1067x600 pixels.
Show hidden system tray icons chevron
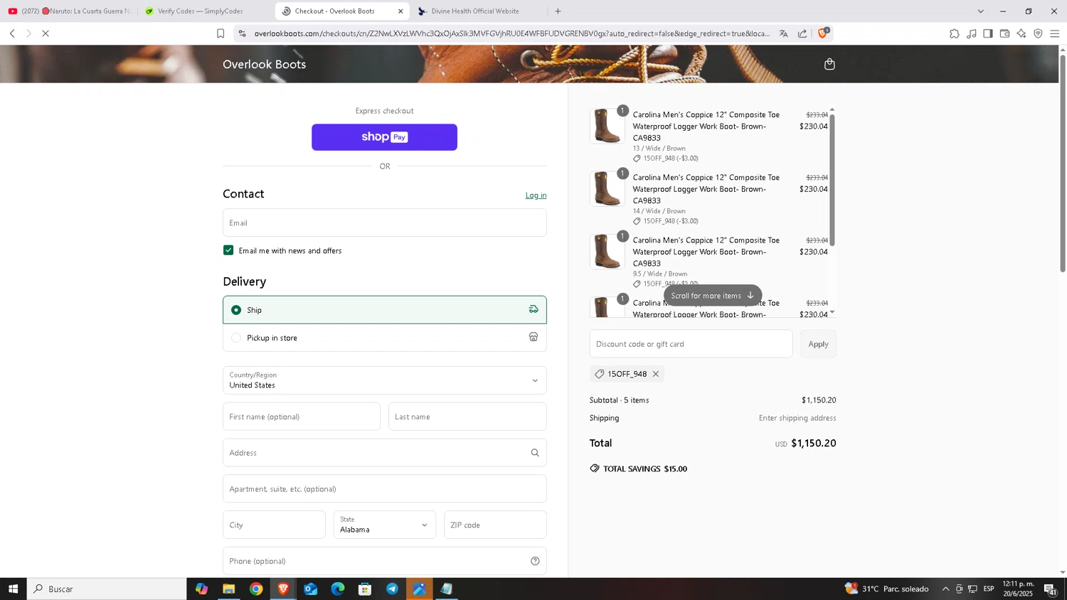coord(945,589)
